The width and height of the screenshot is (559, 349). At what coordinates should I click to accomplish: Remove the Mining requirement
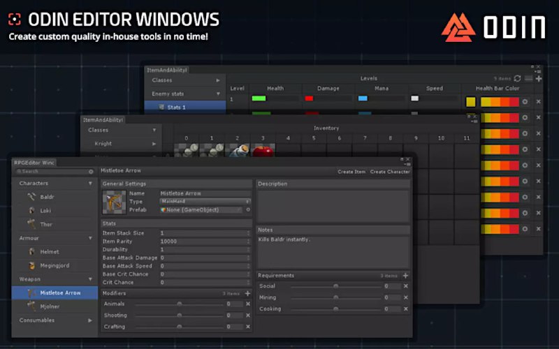click(406, 298)
